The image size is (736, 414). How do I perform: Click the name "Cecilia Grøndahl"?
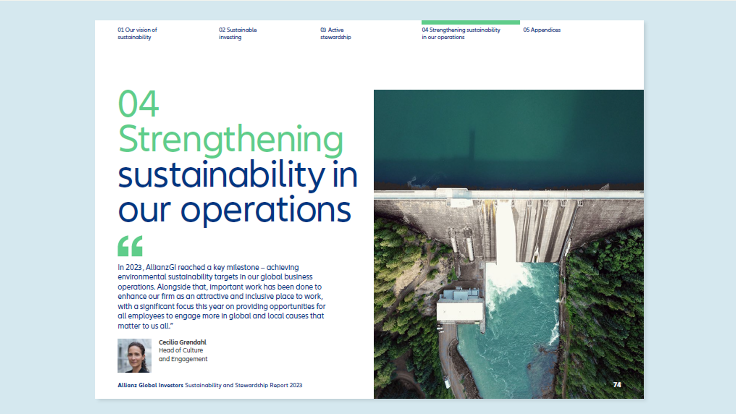pos(182,342)
